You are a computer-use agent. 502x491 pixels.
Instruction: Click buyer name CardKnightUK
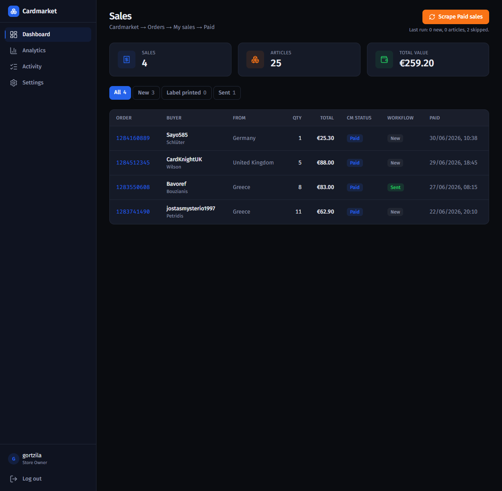(x=184, y=160)
